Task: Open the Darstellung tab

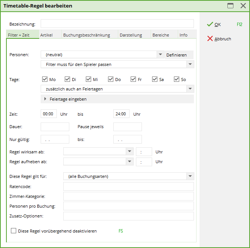Action: click(131, 35)
